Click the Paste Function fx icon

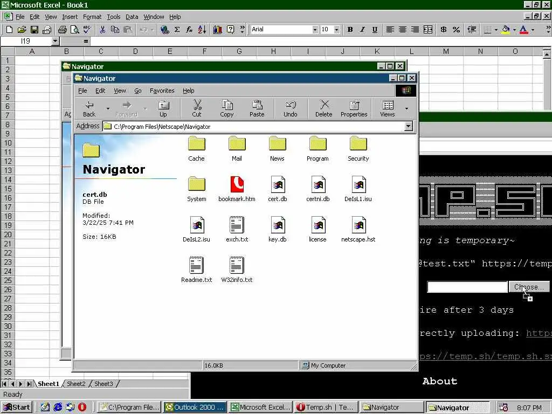point(189,30)
